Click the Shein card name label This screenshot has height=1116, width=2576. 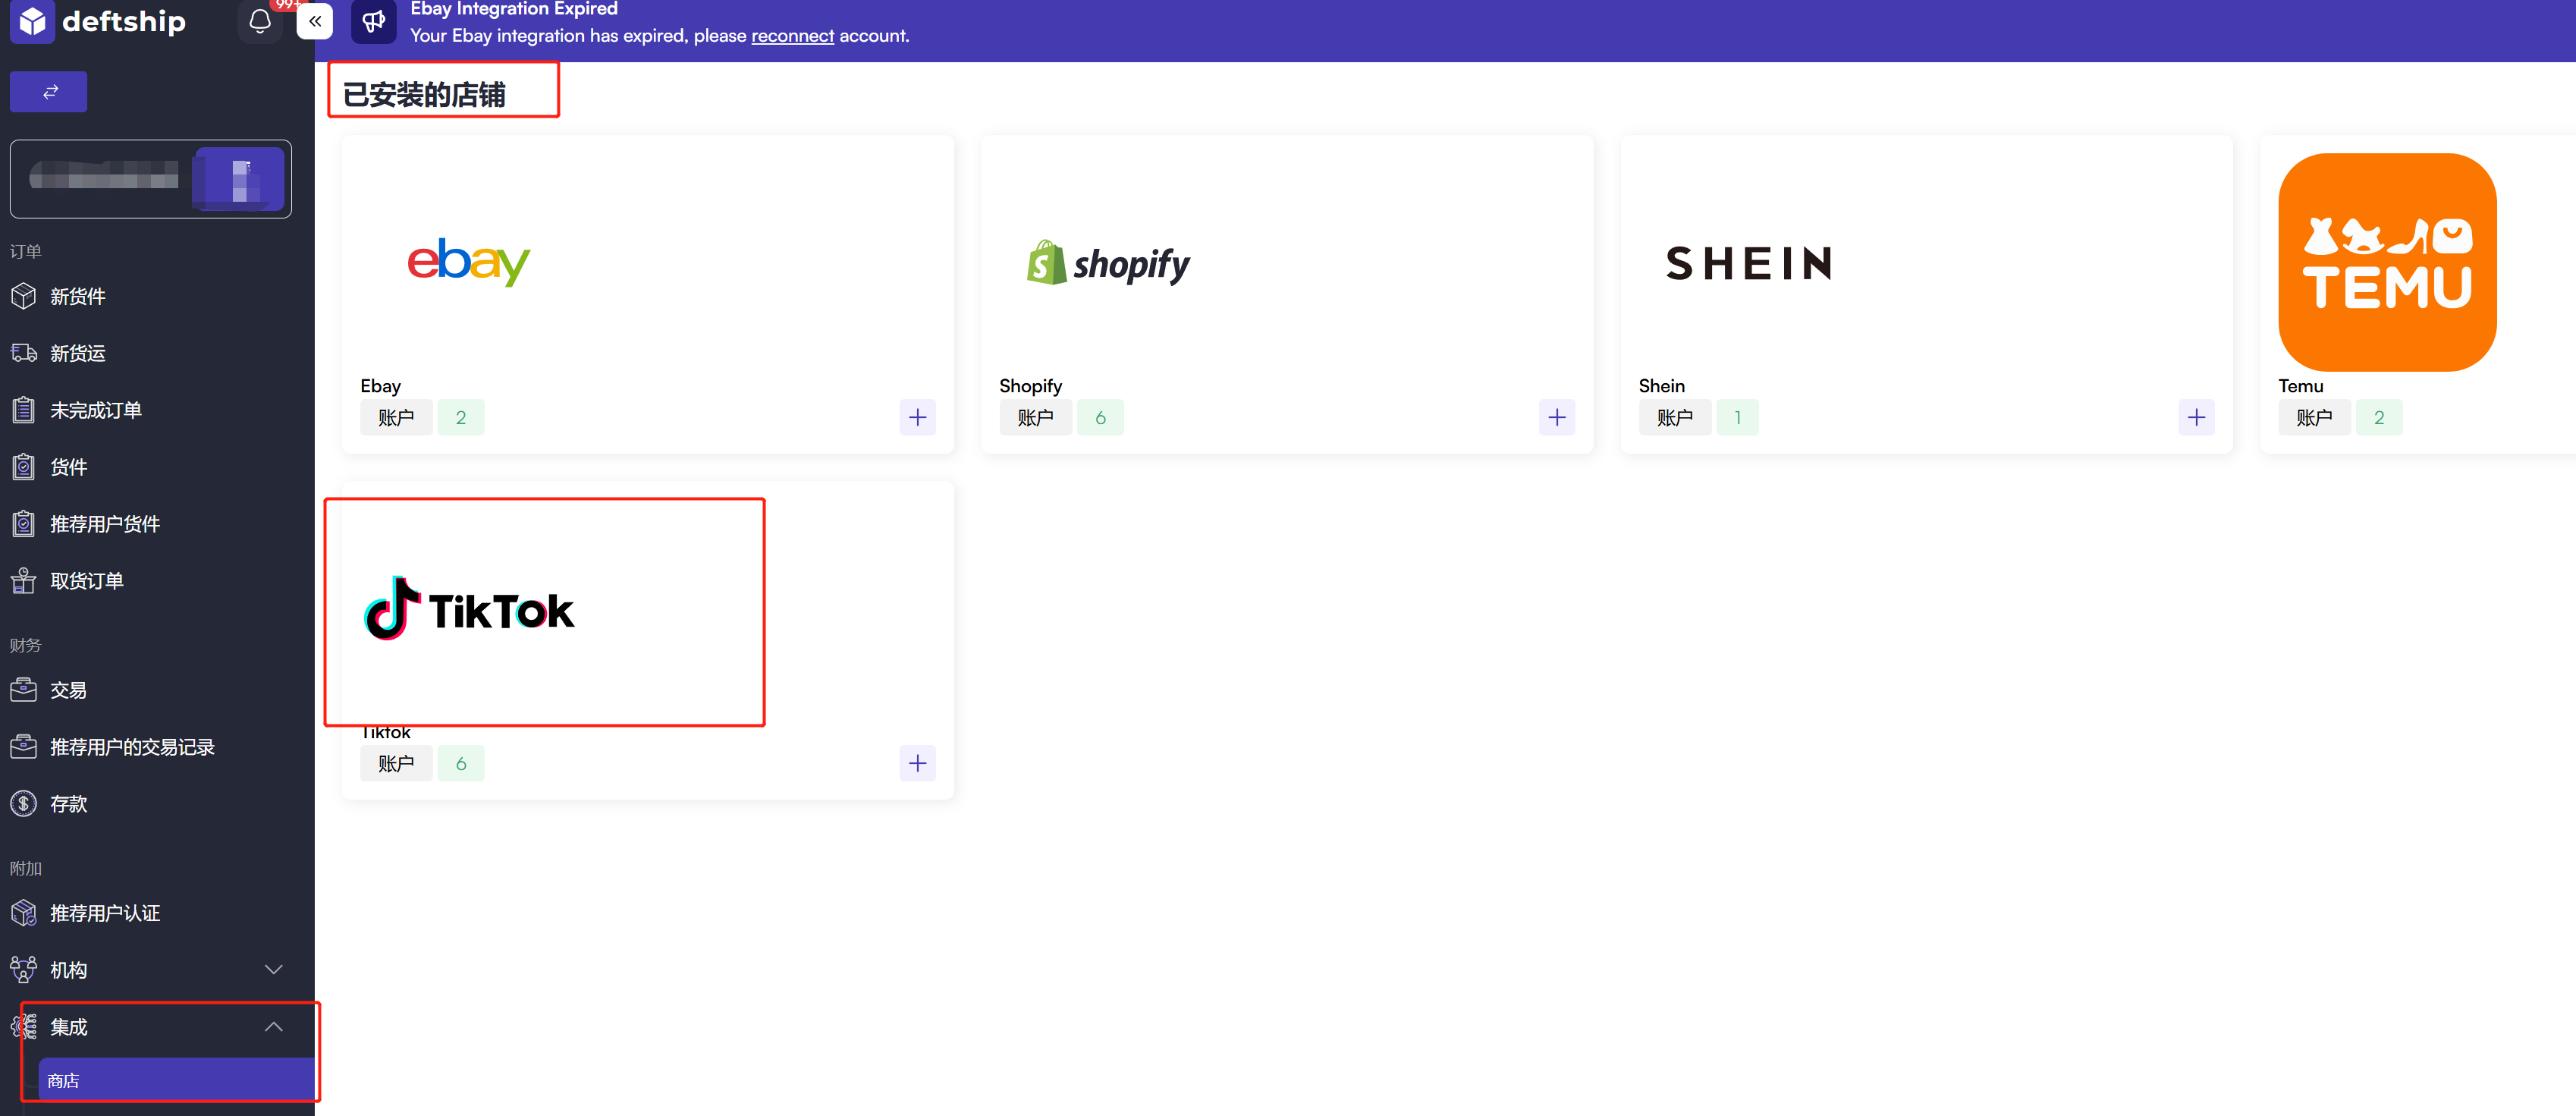1661,386
